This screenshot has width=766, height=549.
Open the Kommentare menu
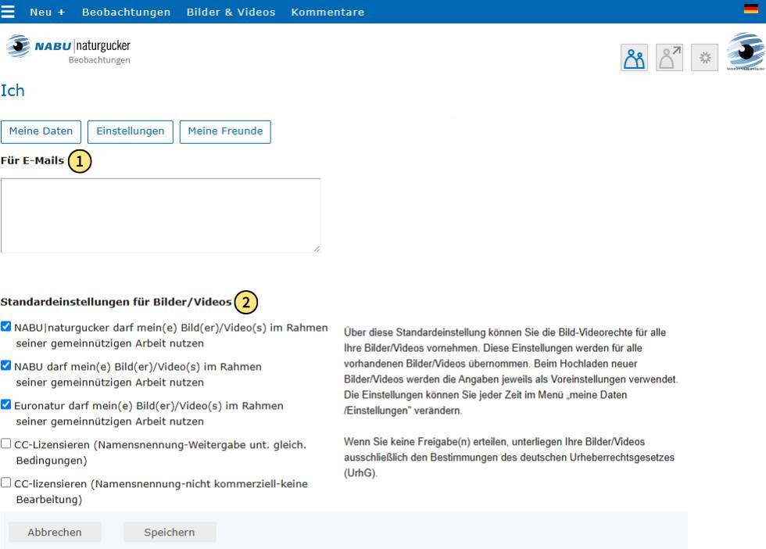328,12
